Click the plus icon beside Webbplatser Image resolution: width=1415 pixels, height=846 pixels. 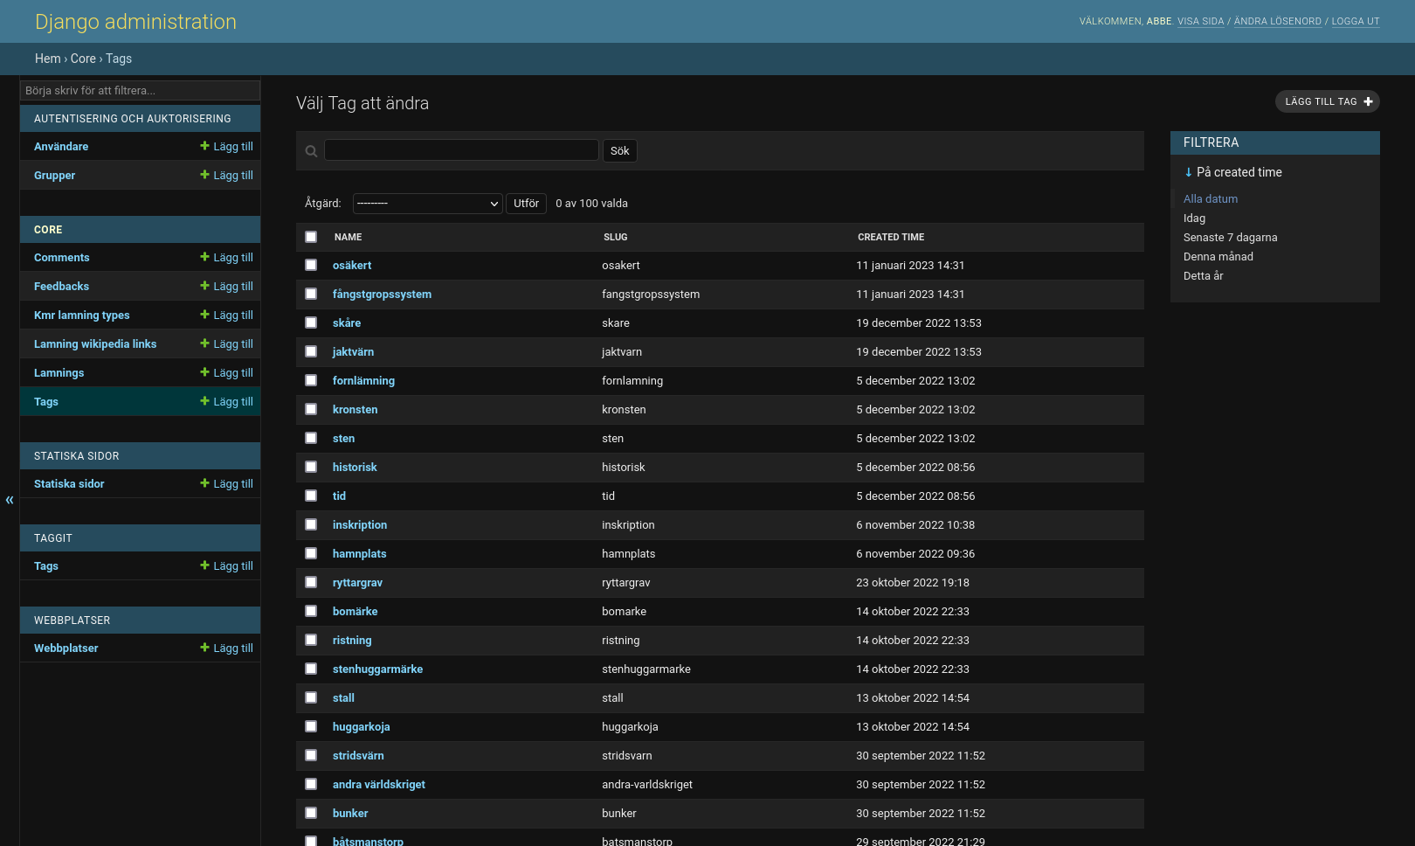coord(206,648)
